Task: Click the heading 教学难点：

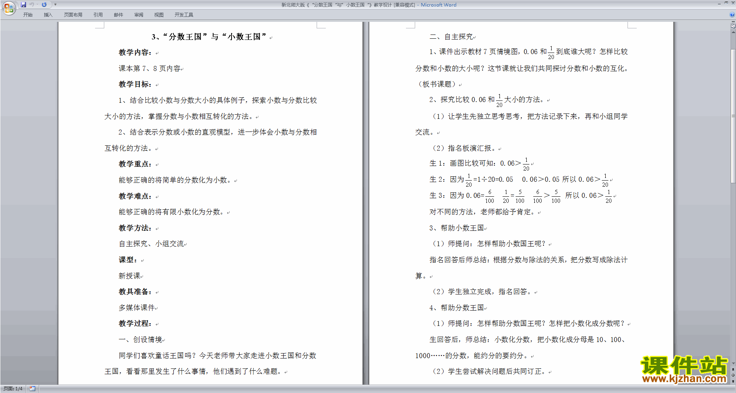Action: click(x=135, y=196)
